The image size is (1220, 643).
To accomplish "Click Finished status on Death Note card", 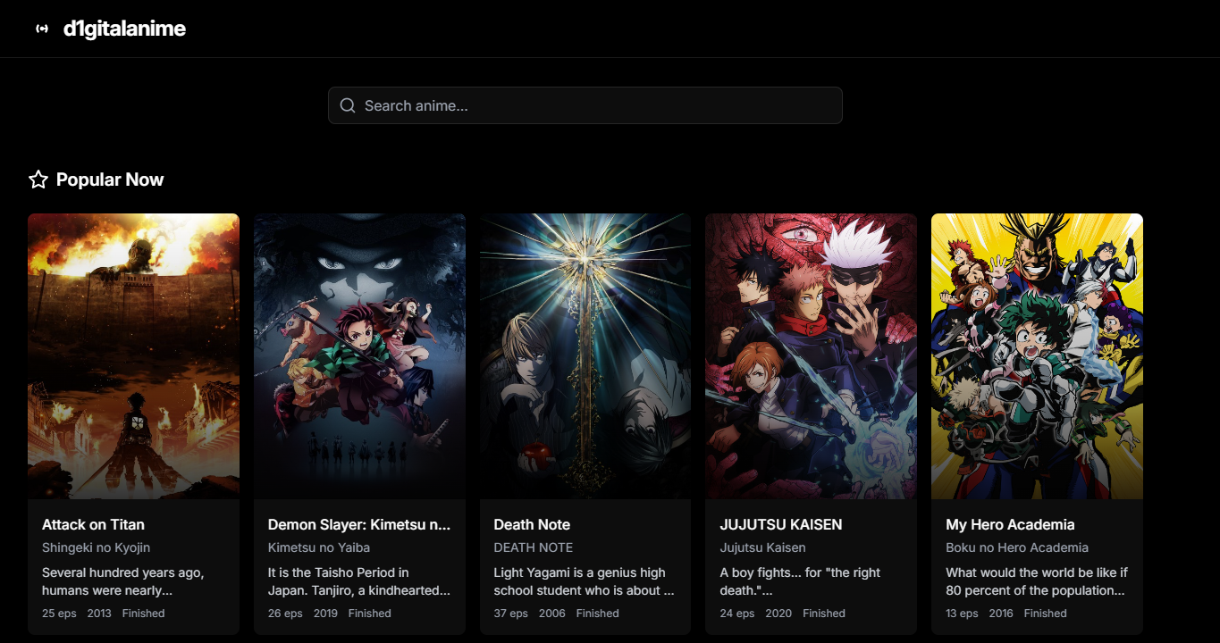I will (x=598, y=614).
